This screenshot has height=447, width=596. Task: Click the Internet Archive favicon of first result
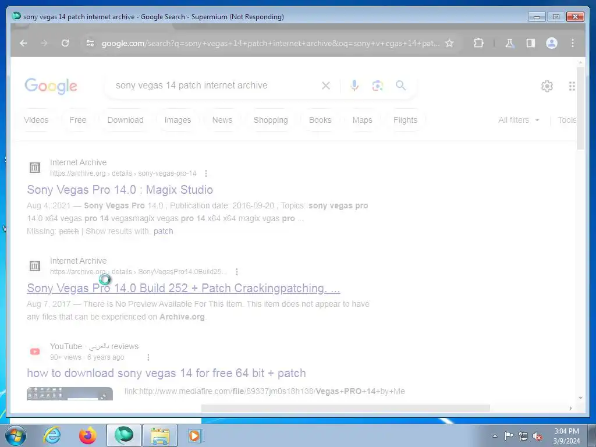pos(34,167)
